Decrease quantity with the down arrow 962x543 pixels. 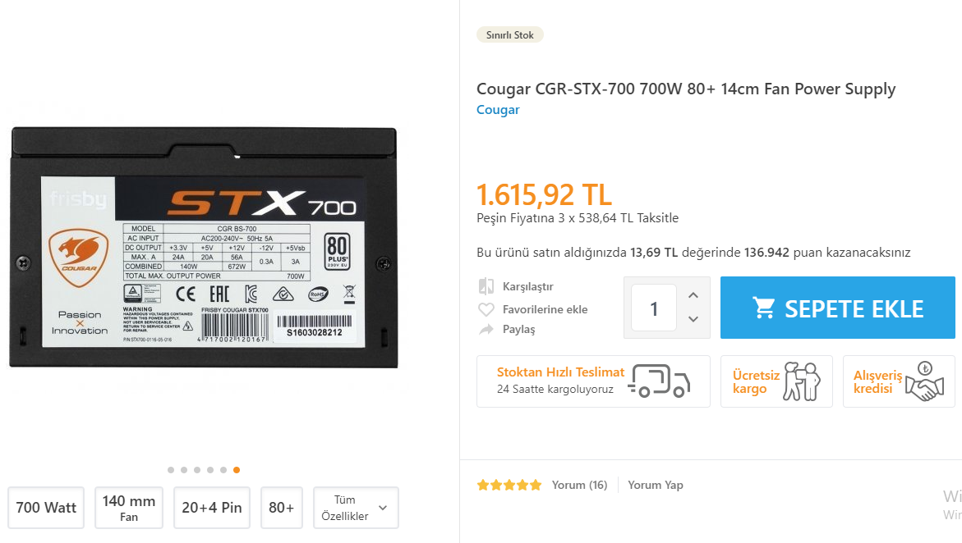pos(693,319)
